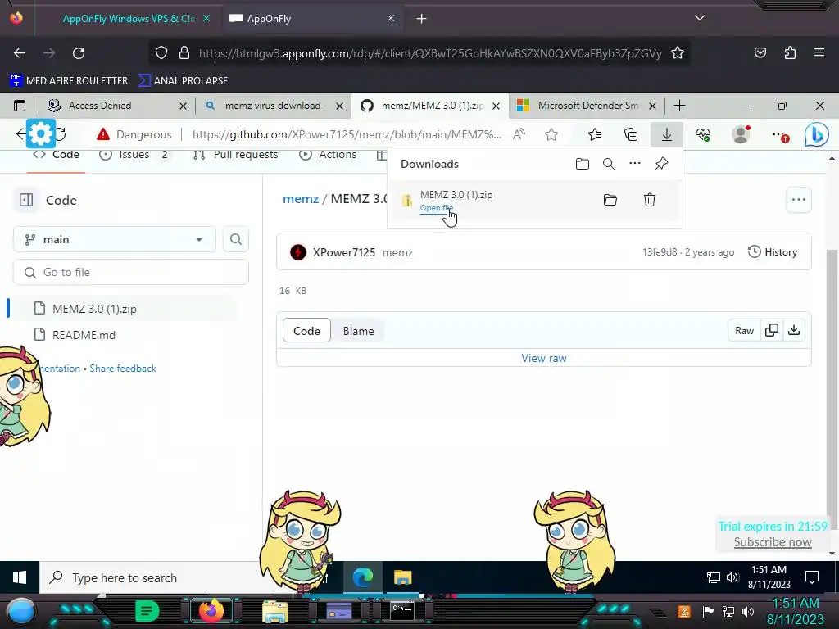The height and width of the screenshot is (629, 839).
Task: Click the Raw button
Action: pyautogui.click(x=744, y=331)
